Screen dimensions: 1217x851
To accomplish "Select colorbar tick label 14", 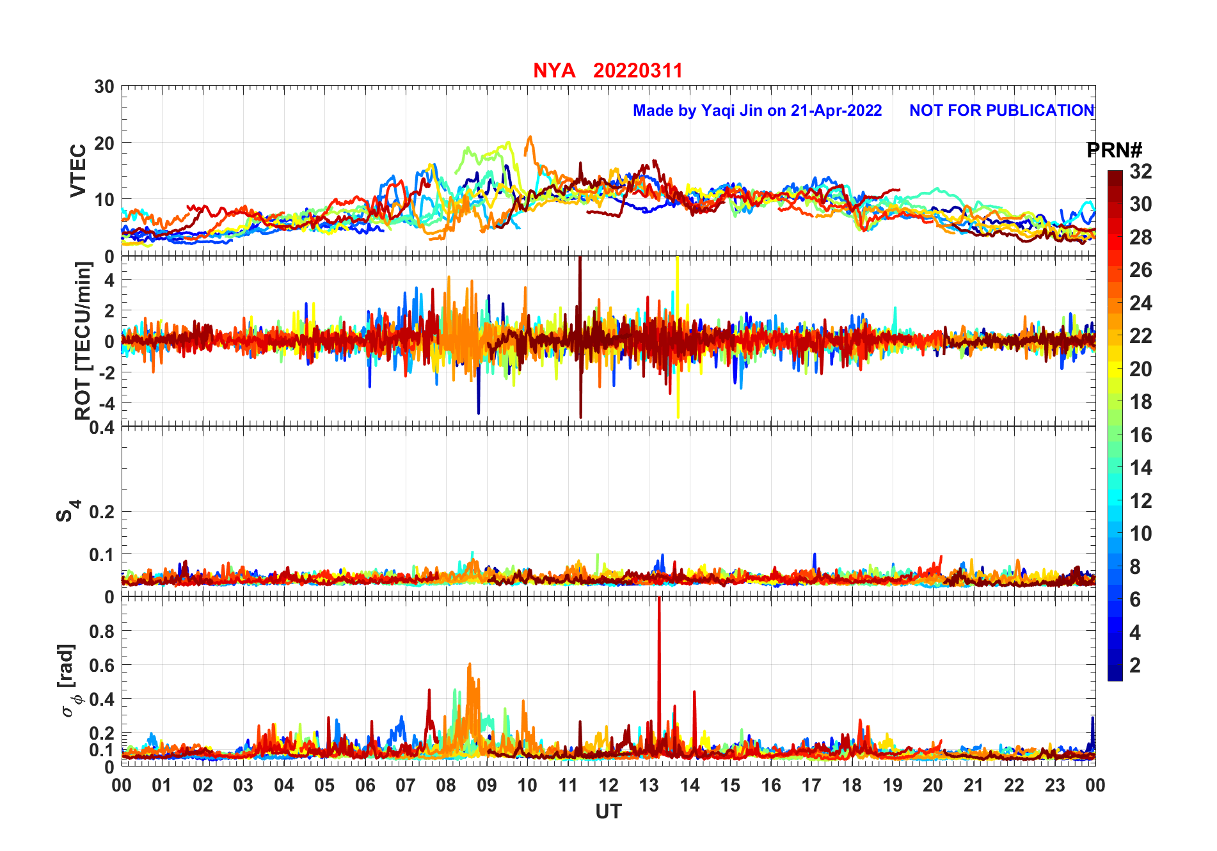I will pos(1140,468).
